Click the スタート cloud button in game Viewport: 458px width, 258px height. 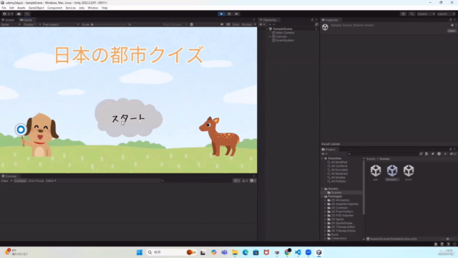[129, 118]
